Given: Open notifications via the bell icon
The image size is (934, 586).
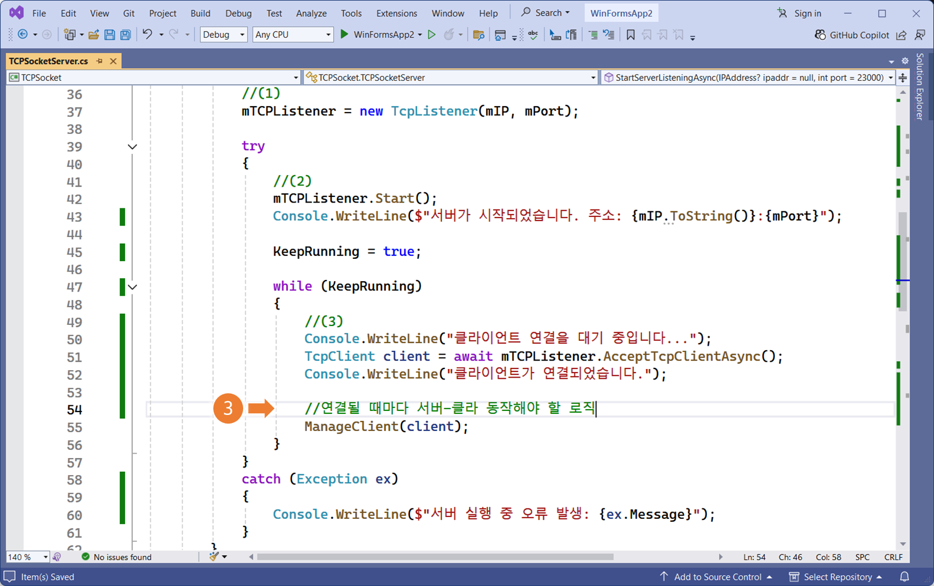Looking at the screenshot, I should (904, 577).
